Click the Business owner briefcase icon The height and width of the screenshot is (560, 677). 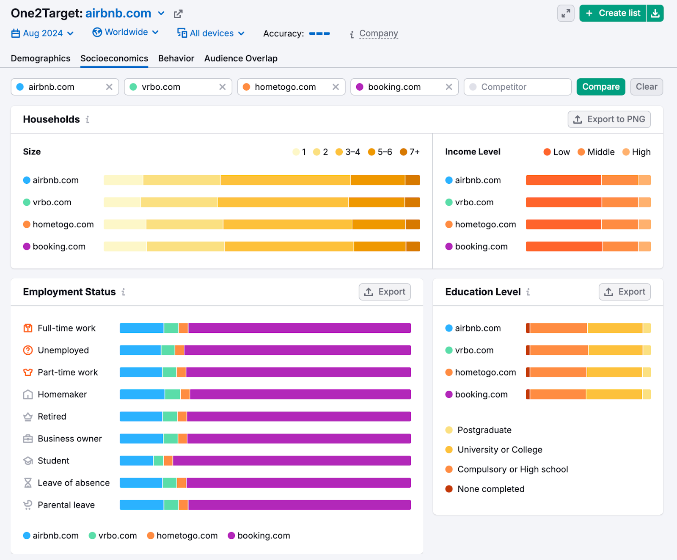[28, 439]
